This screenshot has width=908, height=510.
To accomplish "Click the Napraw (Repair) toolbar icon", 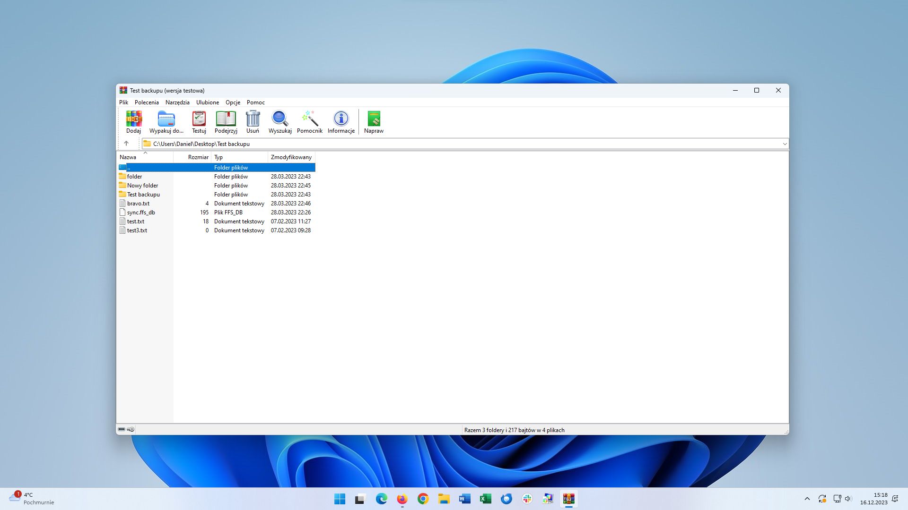I will coord(374,122).
